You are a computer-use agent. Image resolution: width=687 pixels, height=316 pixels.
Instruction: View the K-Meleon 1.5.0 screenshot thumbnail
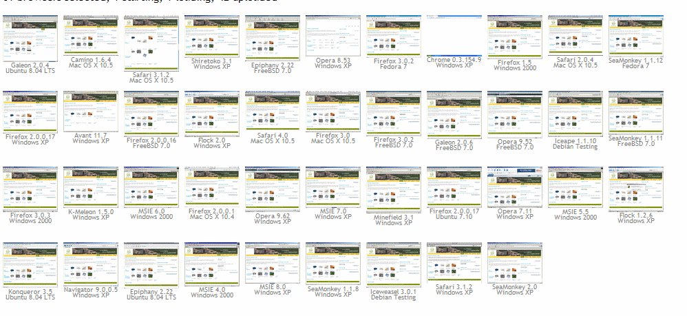91,187
